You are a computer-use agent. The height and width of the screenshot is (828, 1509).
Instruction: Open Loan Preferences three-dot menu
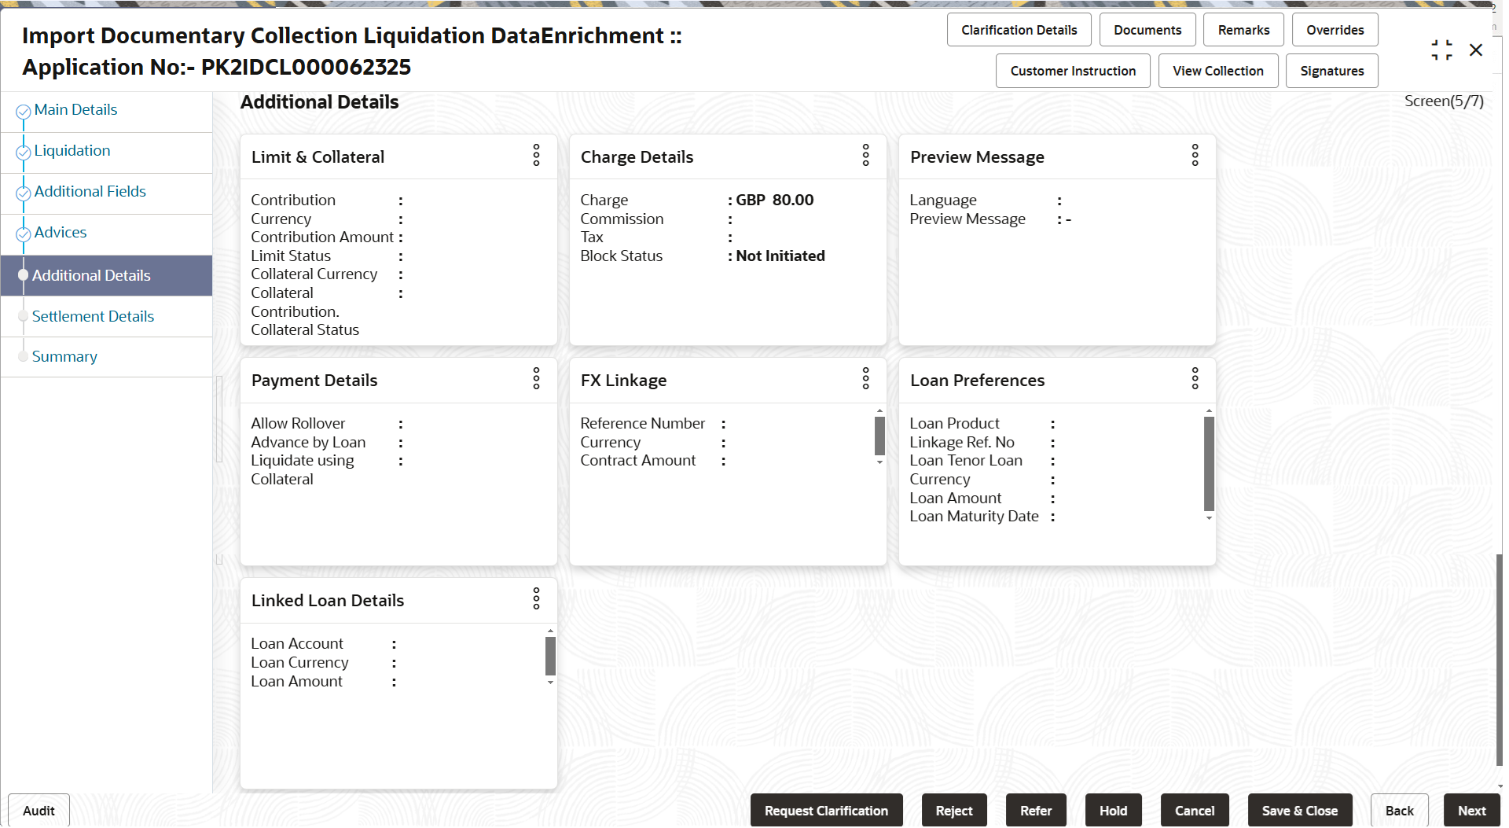pos(1195,379)
